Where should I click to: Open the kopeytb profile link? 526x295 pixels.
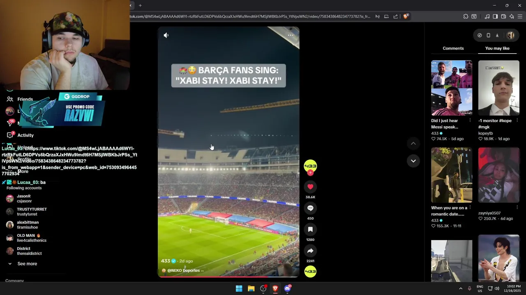click(x=485, y=134)
